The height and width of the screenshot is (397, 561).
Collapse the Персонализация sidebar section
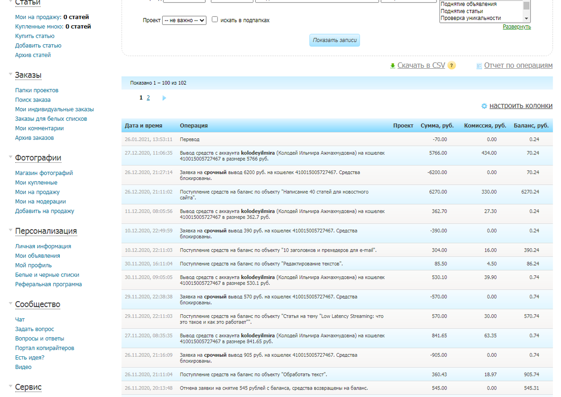click(x=11, y=231)
